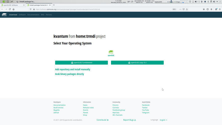Open Download in site navigation
The image size is (222, 125).
click(13, 15)
